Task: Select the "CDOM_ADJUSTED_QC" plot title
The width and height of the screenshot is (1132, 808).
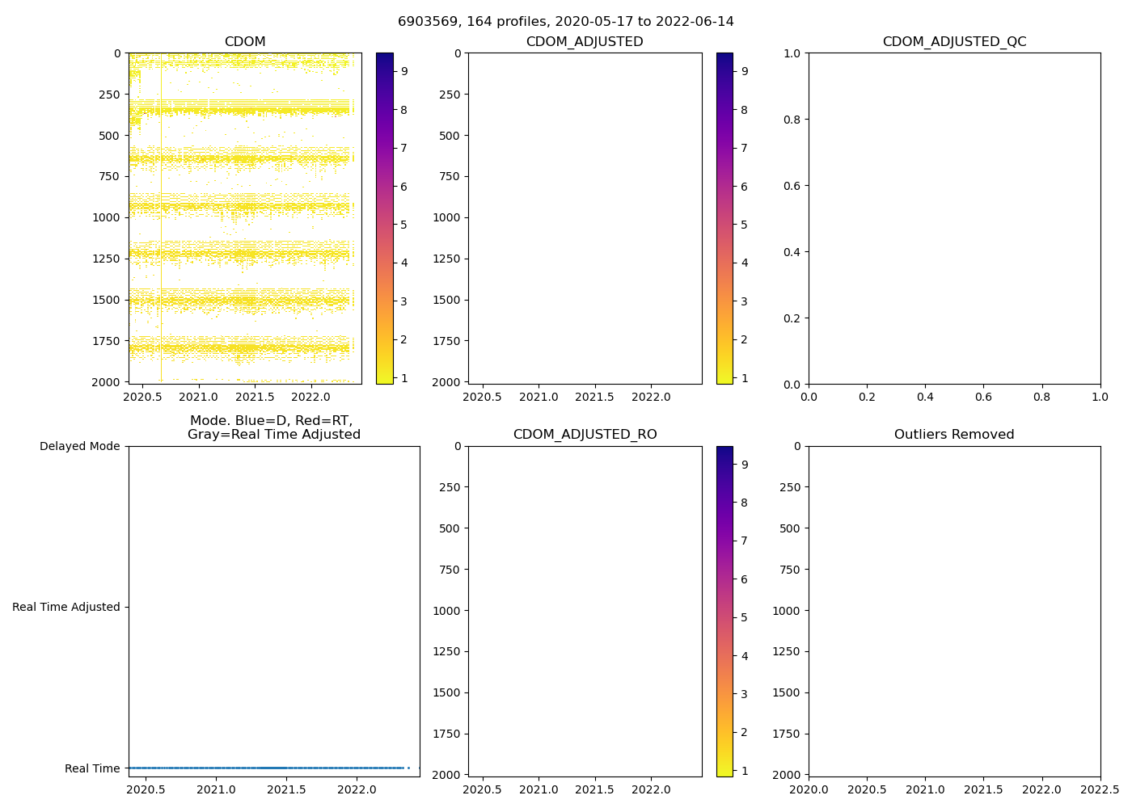Action: (954, 42)
